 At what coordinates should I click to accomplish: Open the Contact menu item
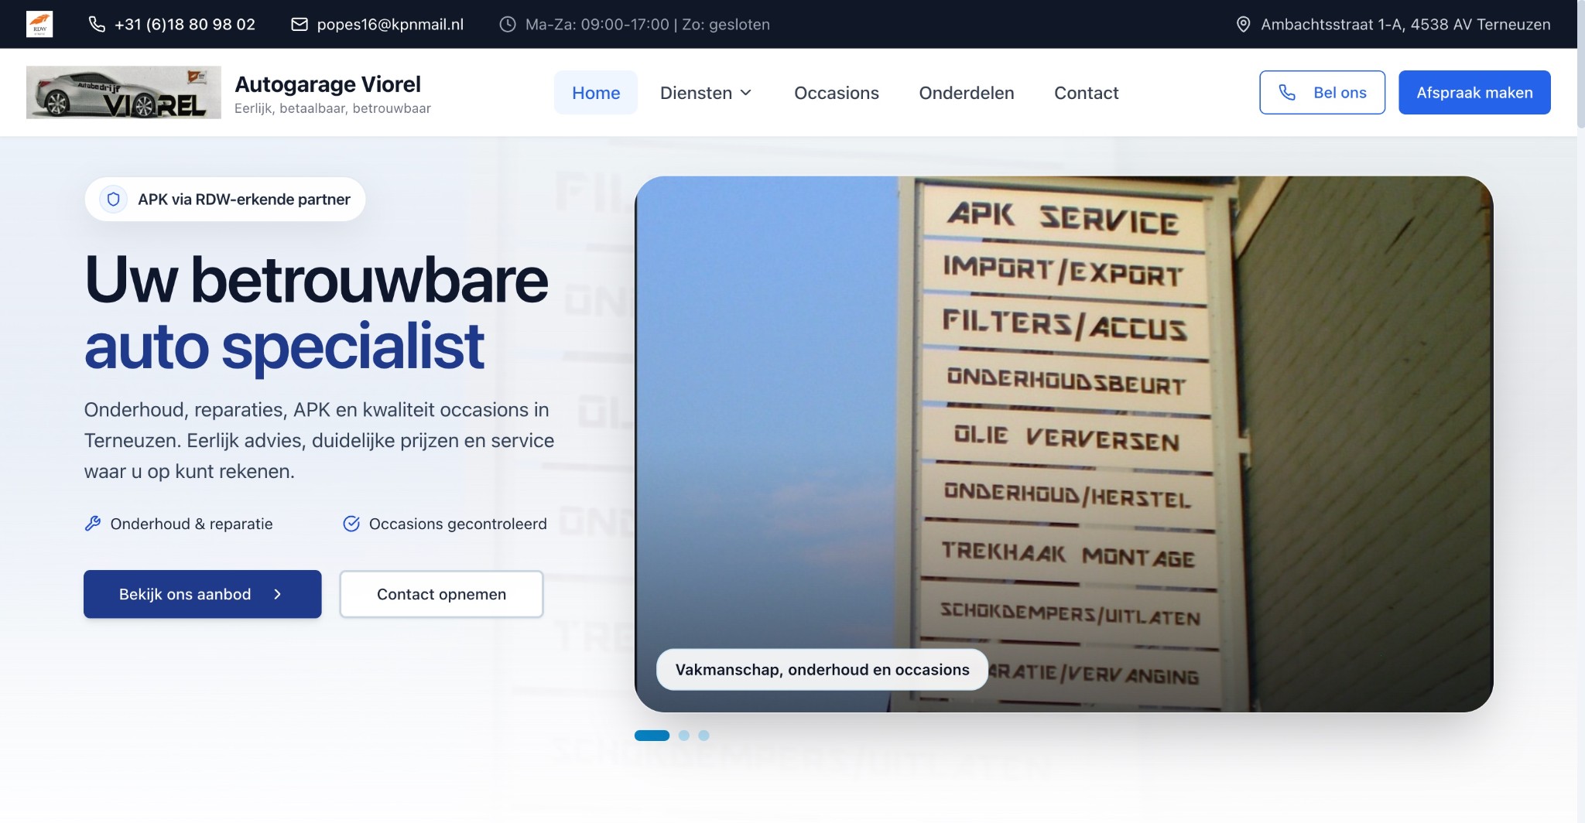point(1087,93)
